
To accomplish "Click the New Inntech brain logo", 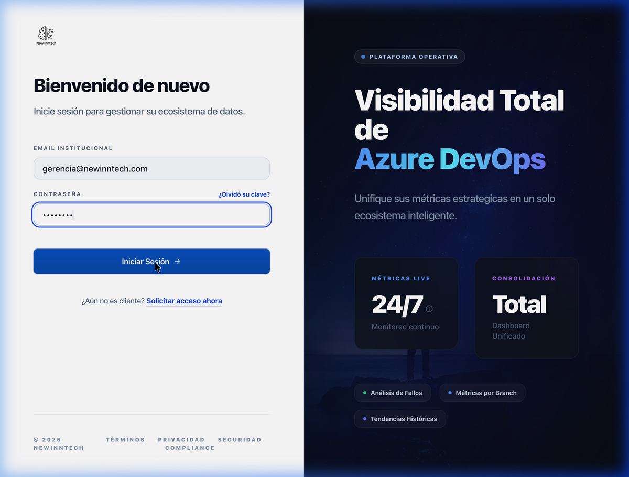I will pyautogui.click(x=46, y=35).
